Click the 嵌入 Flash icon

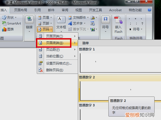click(119, 25)
